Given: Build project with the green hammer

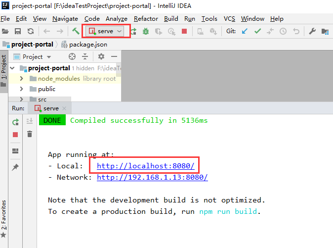Looking at the screenshot, I should click(x=76, y=31).
